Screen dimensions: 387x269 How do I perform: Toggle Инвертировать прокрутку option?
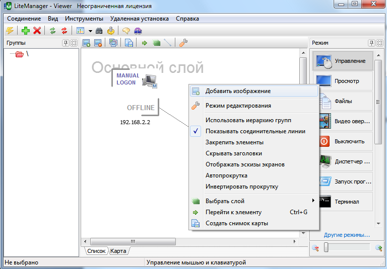pyautogui.click(x=254, y=187)
